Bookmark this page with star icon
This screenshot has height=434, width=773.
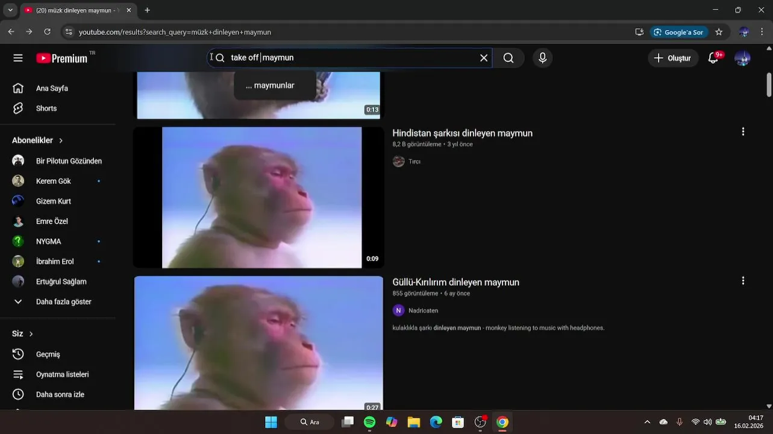[719, 32]
